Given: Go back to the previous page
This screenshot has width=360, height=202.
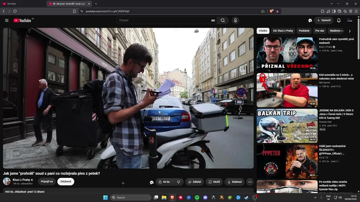Looking at the screenshot, I should [4, 11].
